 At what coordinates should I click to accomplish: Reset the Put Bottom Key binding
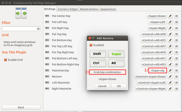(176, 40)
